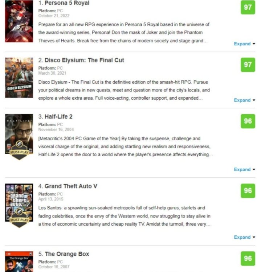
Task: Click the 96 score badge for Half-Life 2
Action: click(248, 121)
